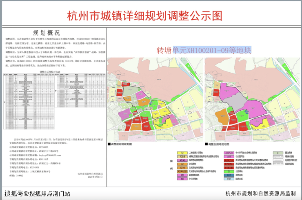The height and width of the screenshot is (200, 302).
Task: Click the 调整后用地规划图 caption
Action: coord(219,144)
